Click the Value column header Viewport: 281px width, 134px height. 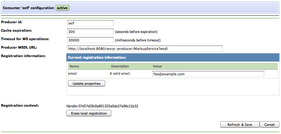(x=157, y=66)
